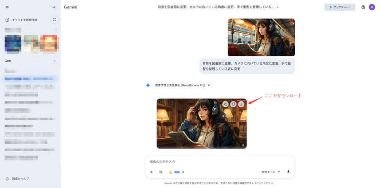379x188 pixels.
Task: Click the blue Gemini sparkle icon
Action: point(148,85)
